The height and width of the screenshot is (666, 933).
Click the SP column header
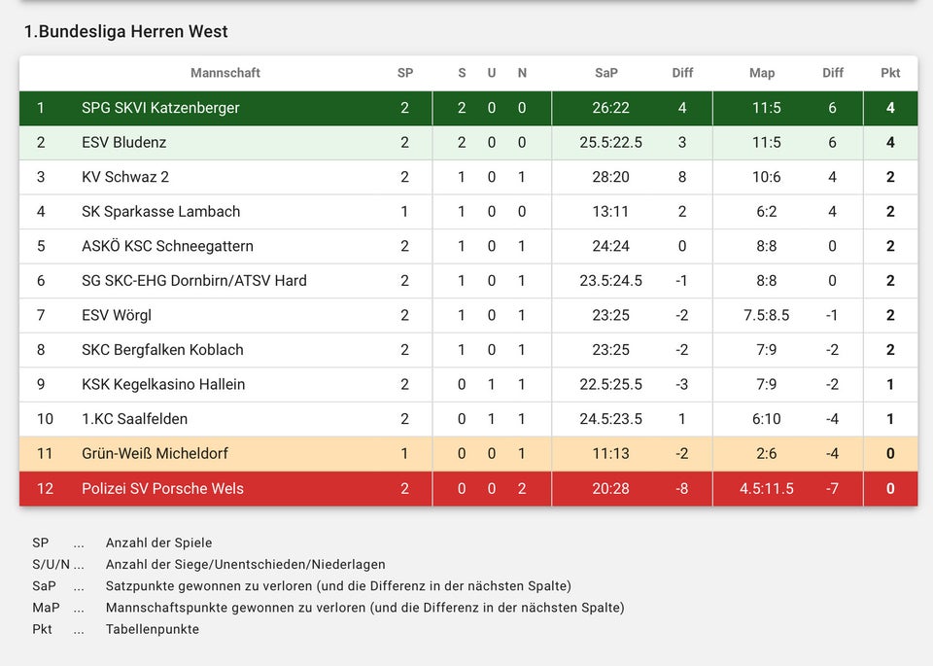pos(404,73)
